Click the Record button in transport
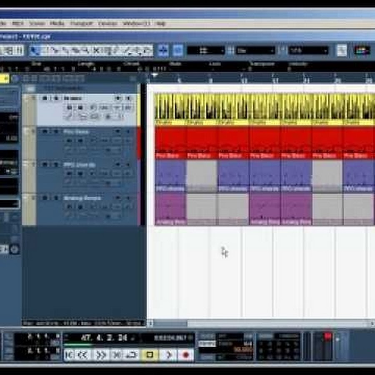 [x=186, y=355]
